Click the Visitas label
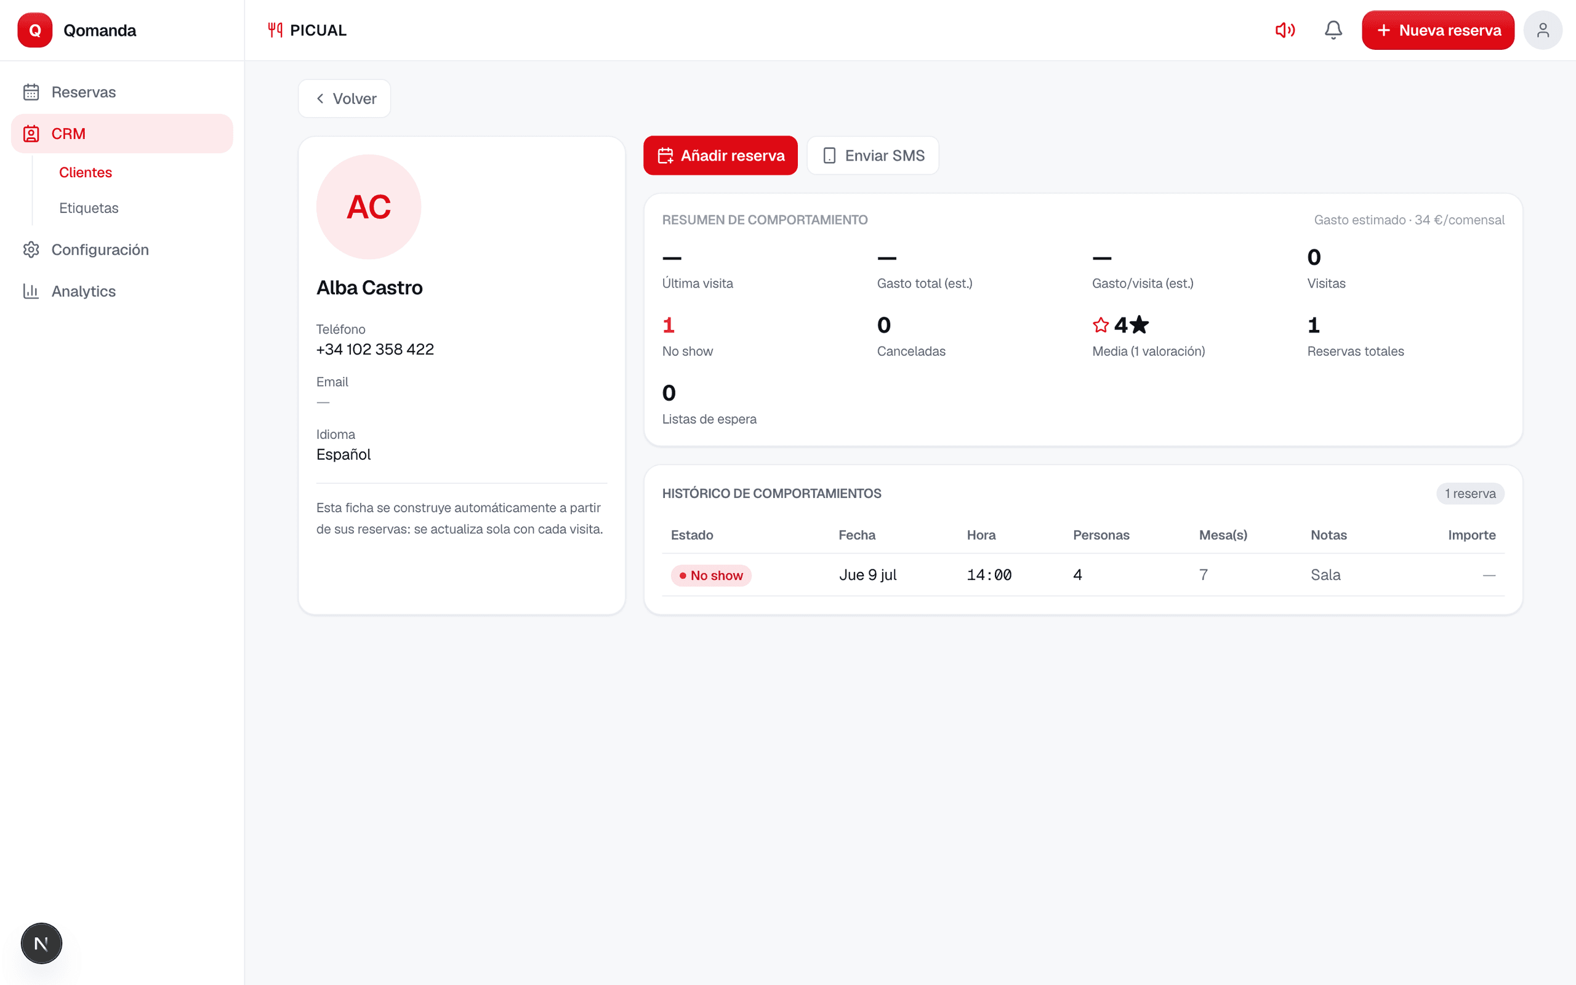 coord(1326,283)
